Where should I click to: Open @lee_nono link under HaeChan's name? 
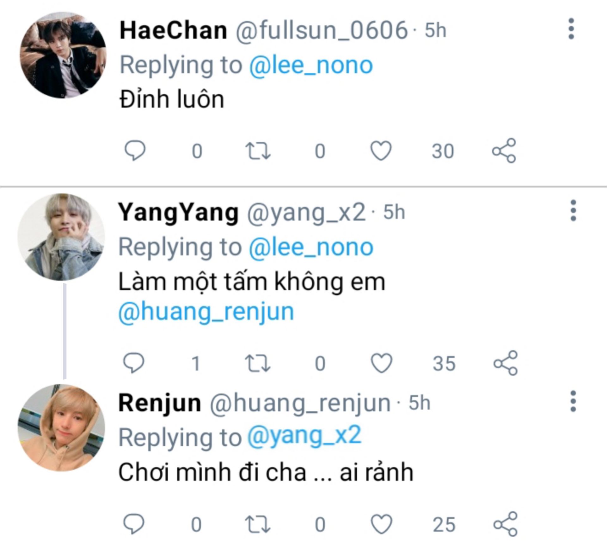pyautogui.click(x=311, y=65)
